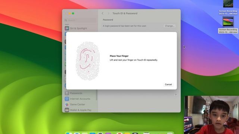Click the "Touch ID & Password" window title
239x134 pixels.
pos(125,13)
